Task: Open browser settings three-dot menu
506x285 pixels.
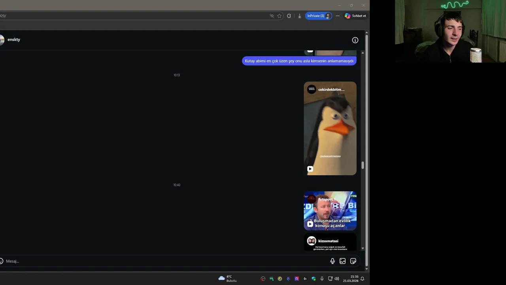Action: 338,16
